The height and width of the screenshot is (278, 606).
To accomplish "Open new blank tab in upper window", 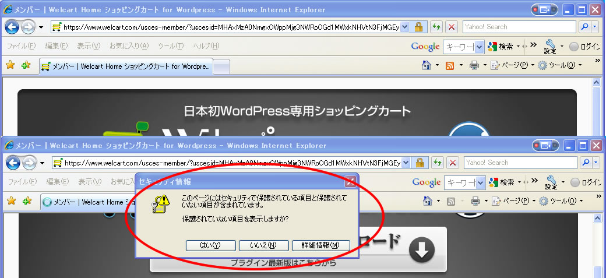I will click(221, 66).
